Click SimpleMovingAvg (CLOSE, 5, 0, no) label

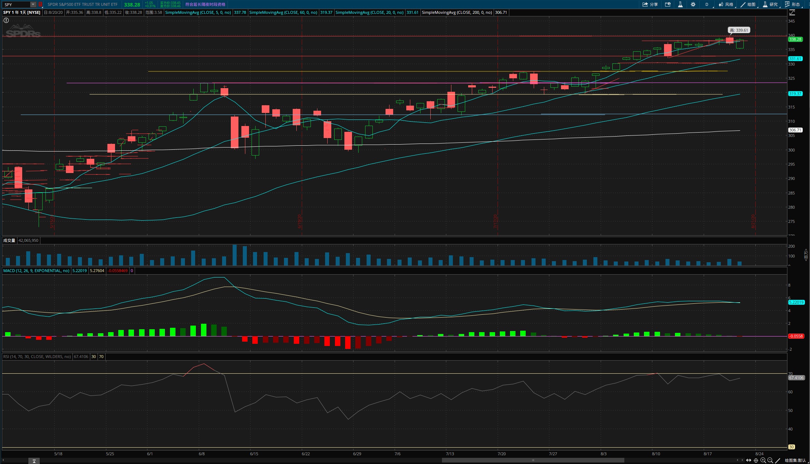(198, 12)
